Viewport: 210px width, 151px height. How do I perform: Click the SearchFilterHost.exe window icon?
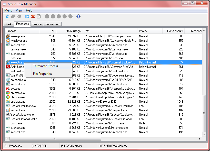pos(8,106)
